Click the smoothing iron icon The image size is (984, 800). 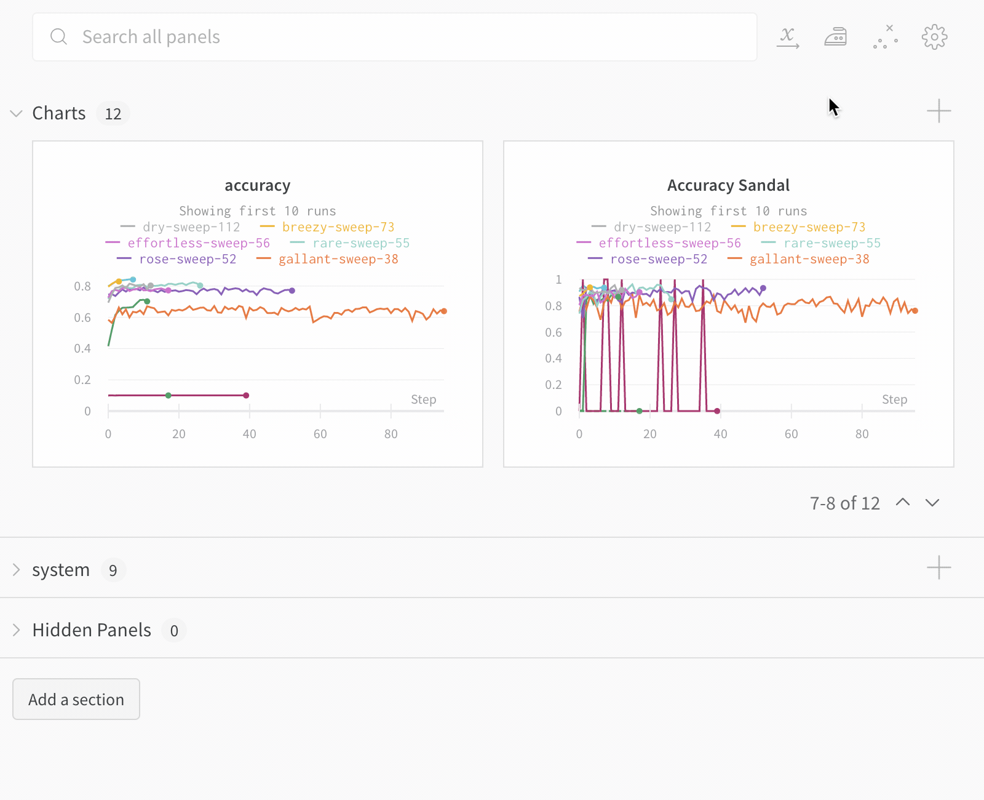835,37
